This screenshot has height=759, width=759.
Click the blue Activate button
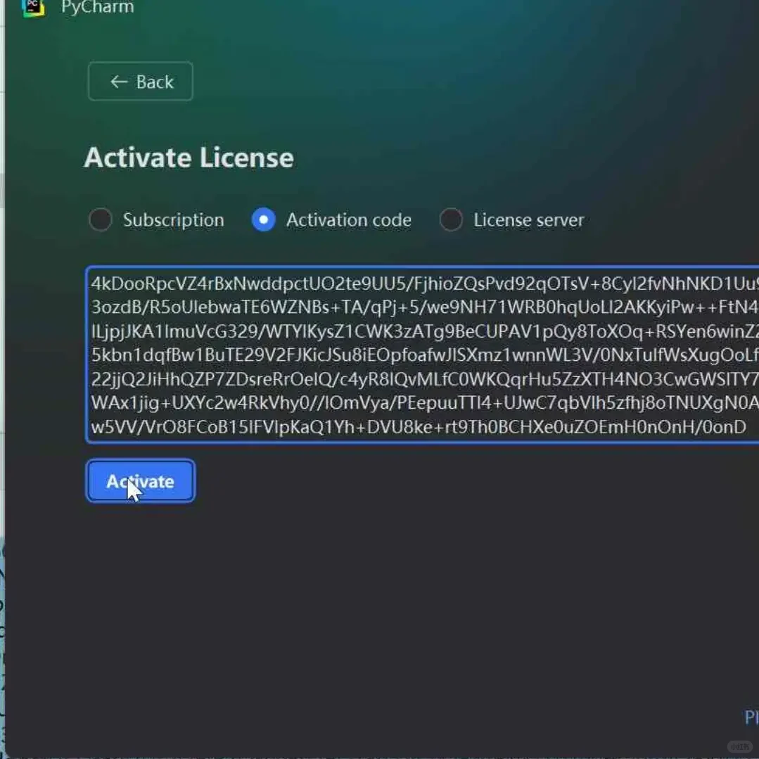pos(141,480)
